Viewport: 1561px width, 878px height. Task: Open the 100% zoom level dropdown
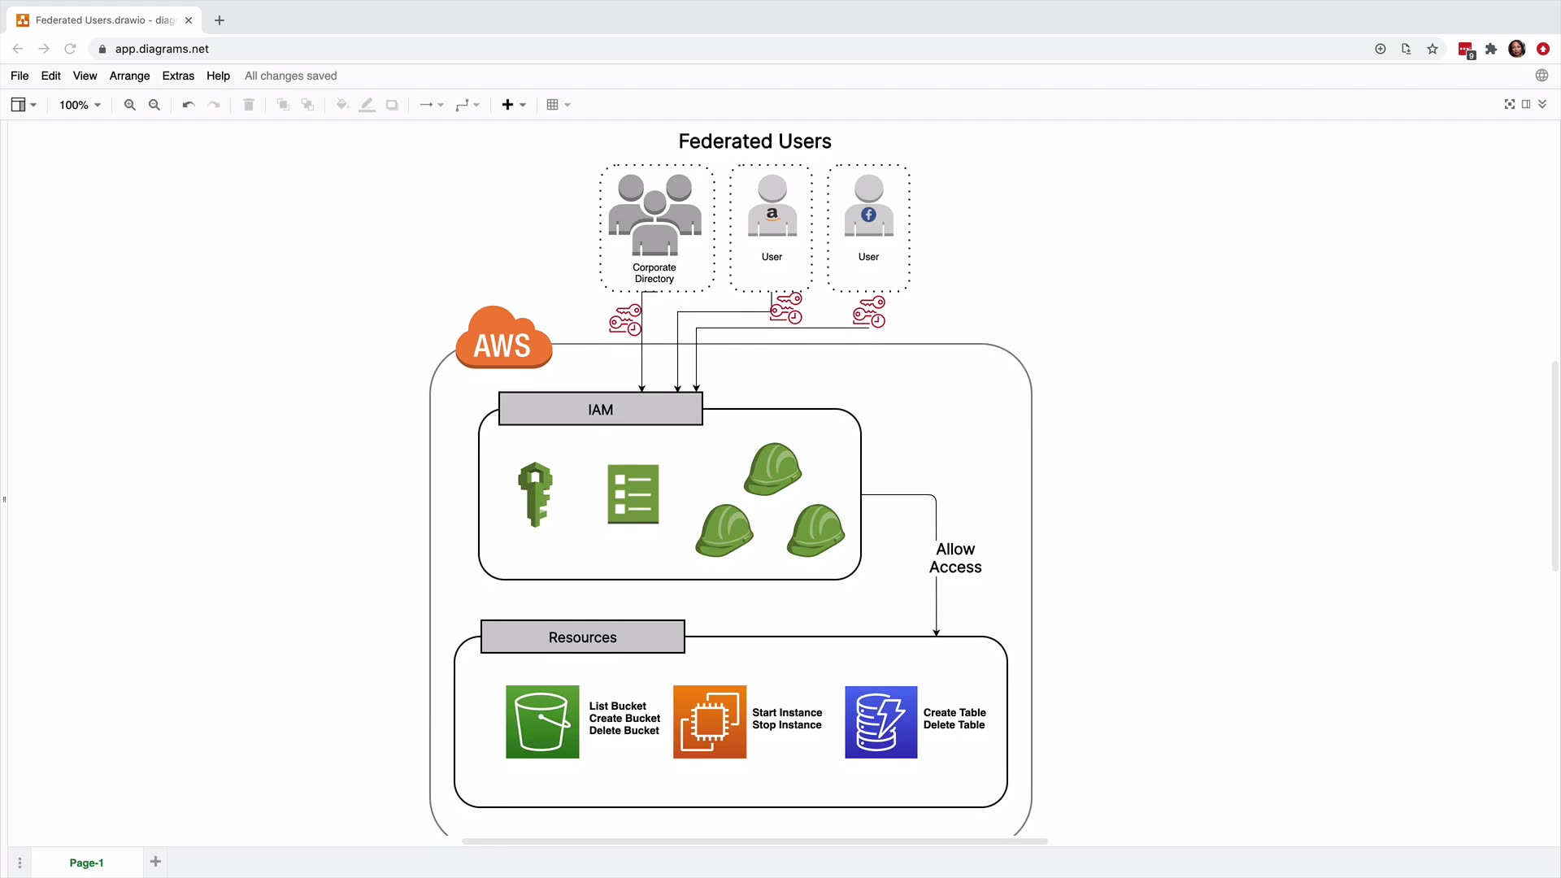(80, 105)
